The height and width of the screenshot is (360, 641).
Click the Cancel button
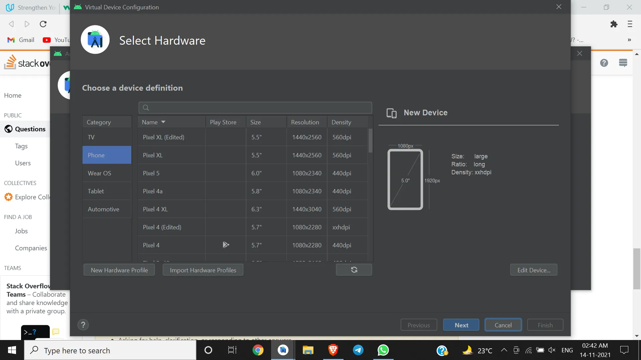pyautogui.click(x=503, y=325)
